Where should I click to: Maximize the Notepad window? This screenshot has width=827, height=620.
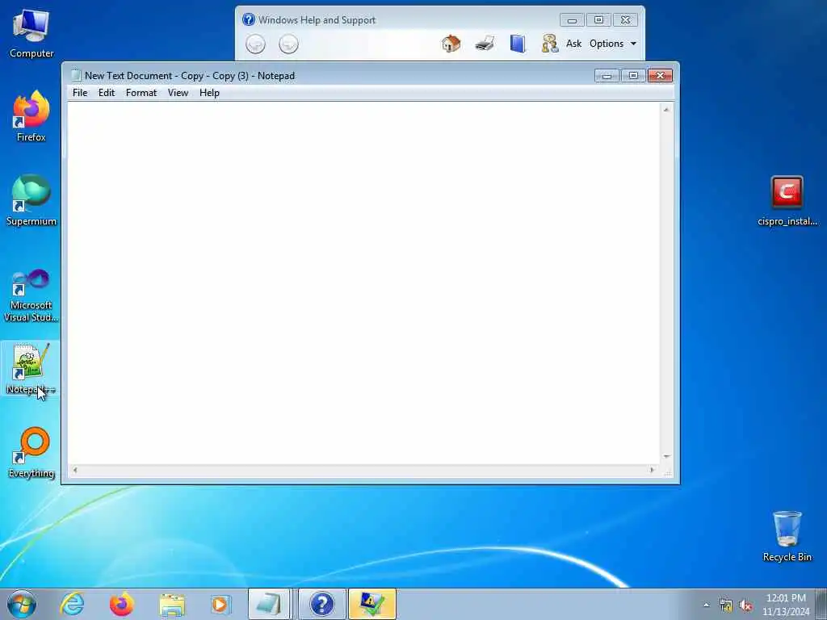pos(633,76)
